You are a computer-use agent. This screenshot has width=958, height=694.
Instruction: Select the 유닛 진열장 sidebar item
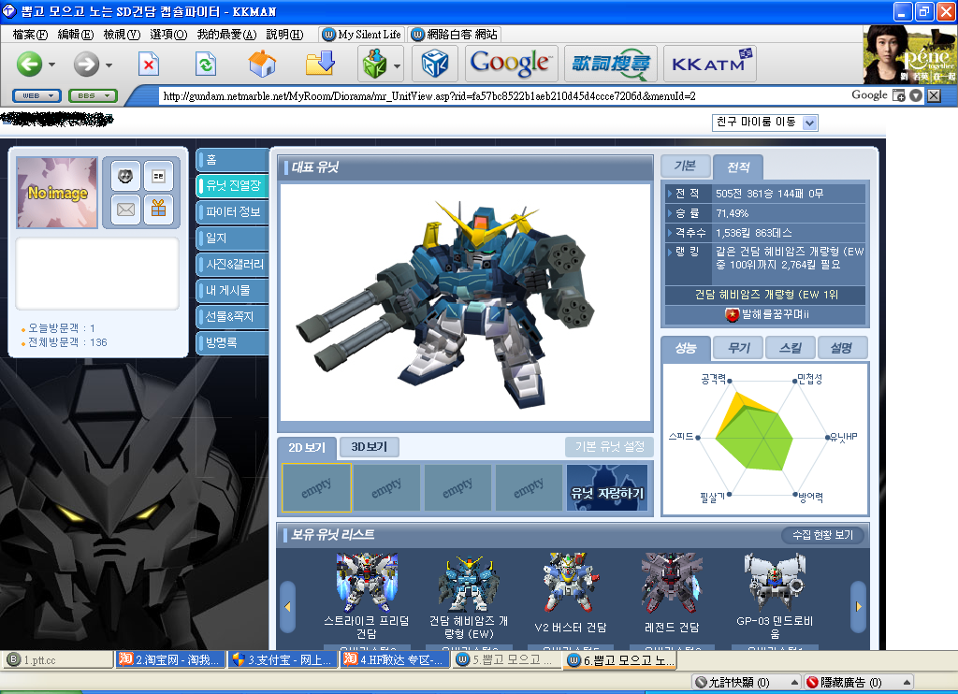click(233, 186)
